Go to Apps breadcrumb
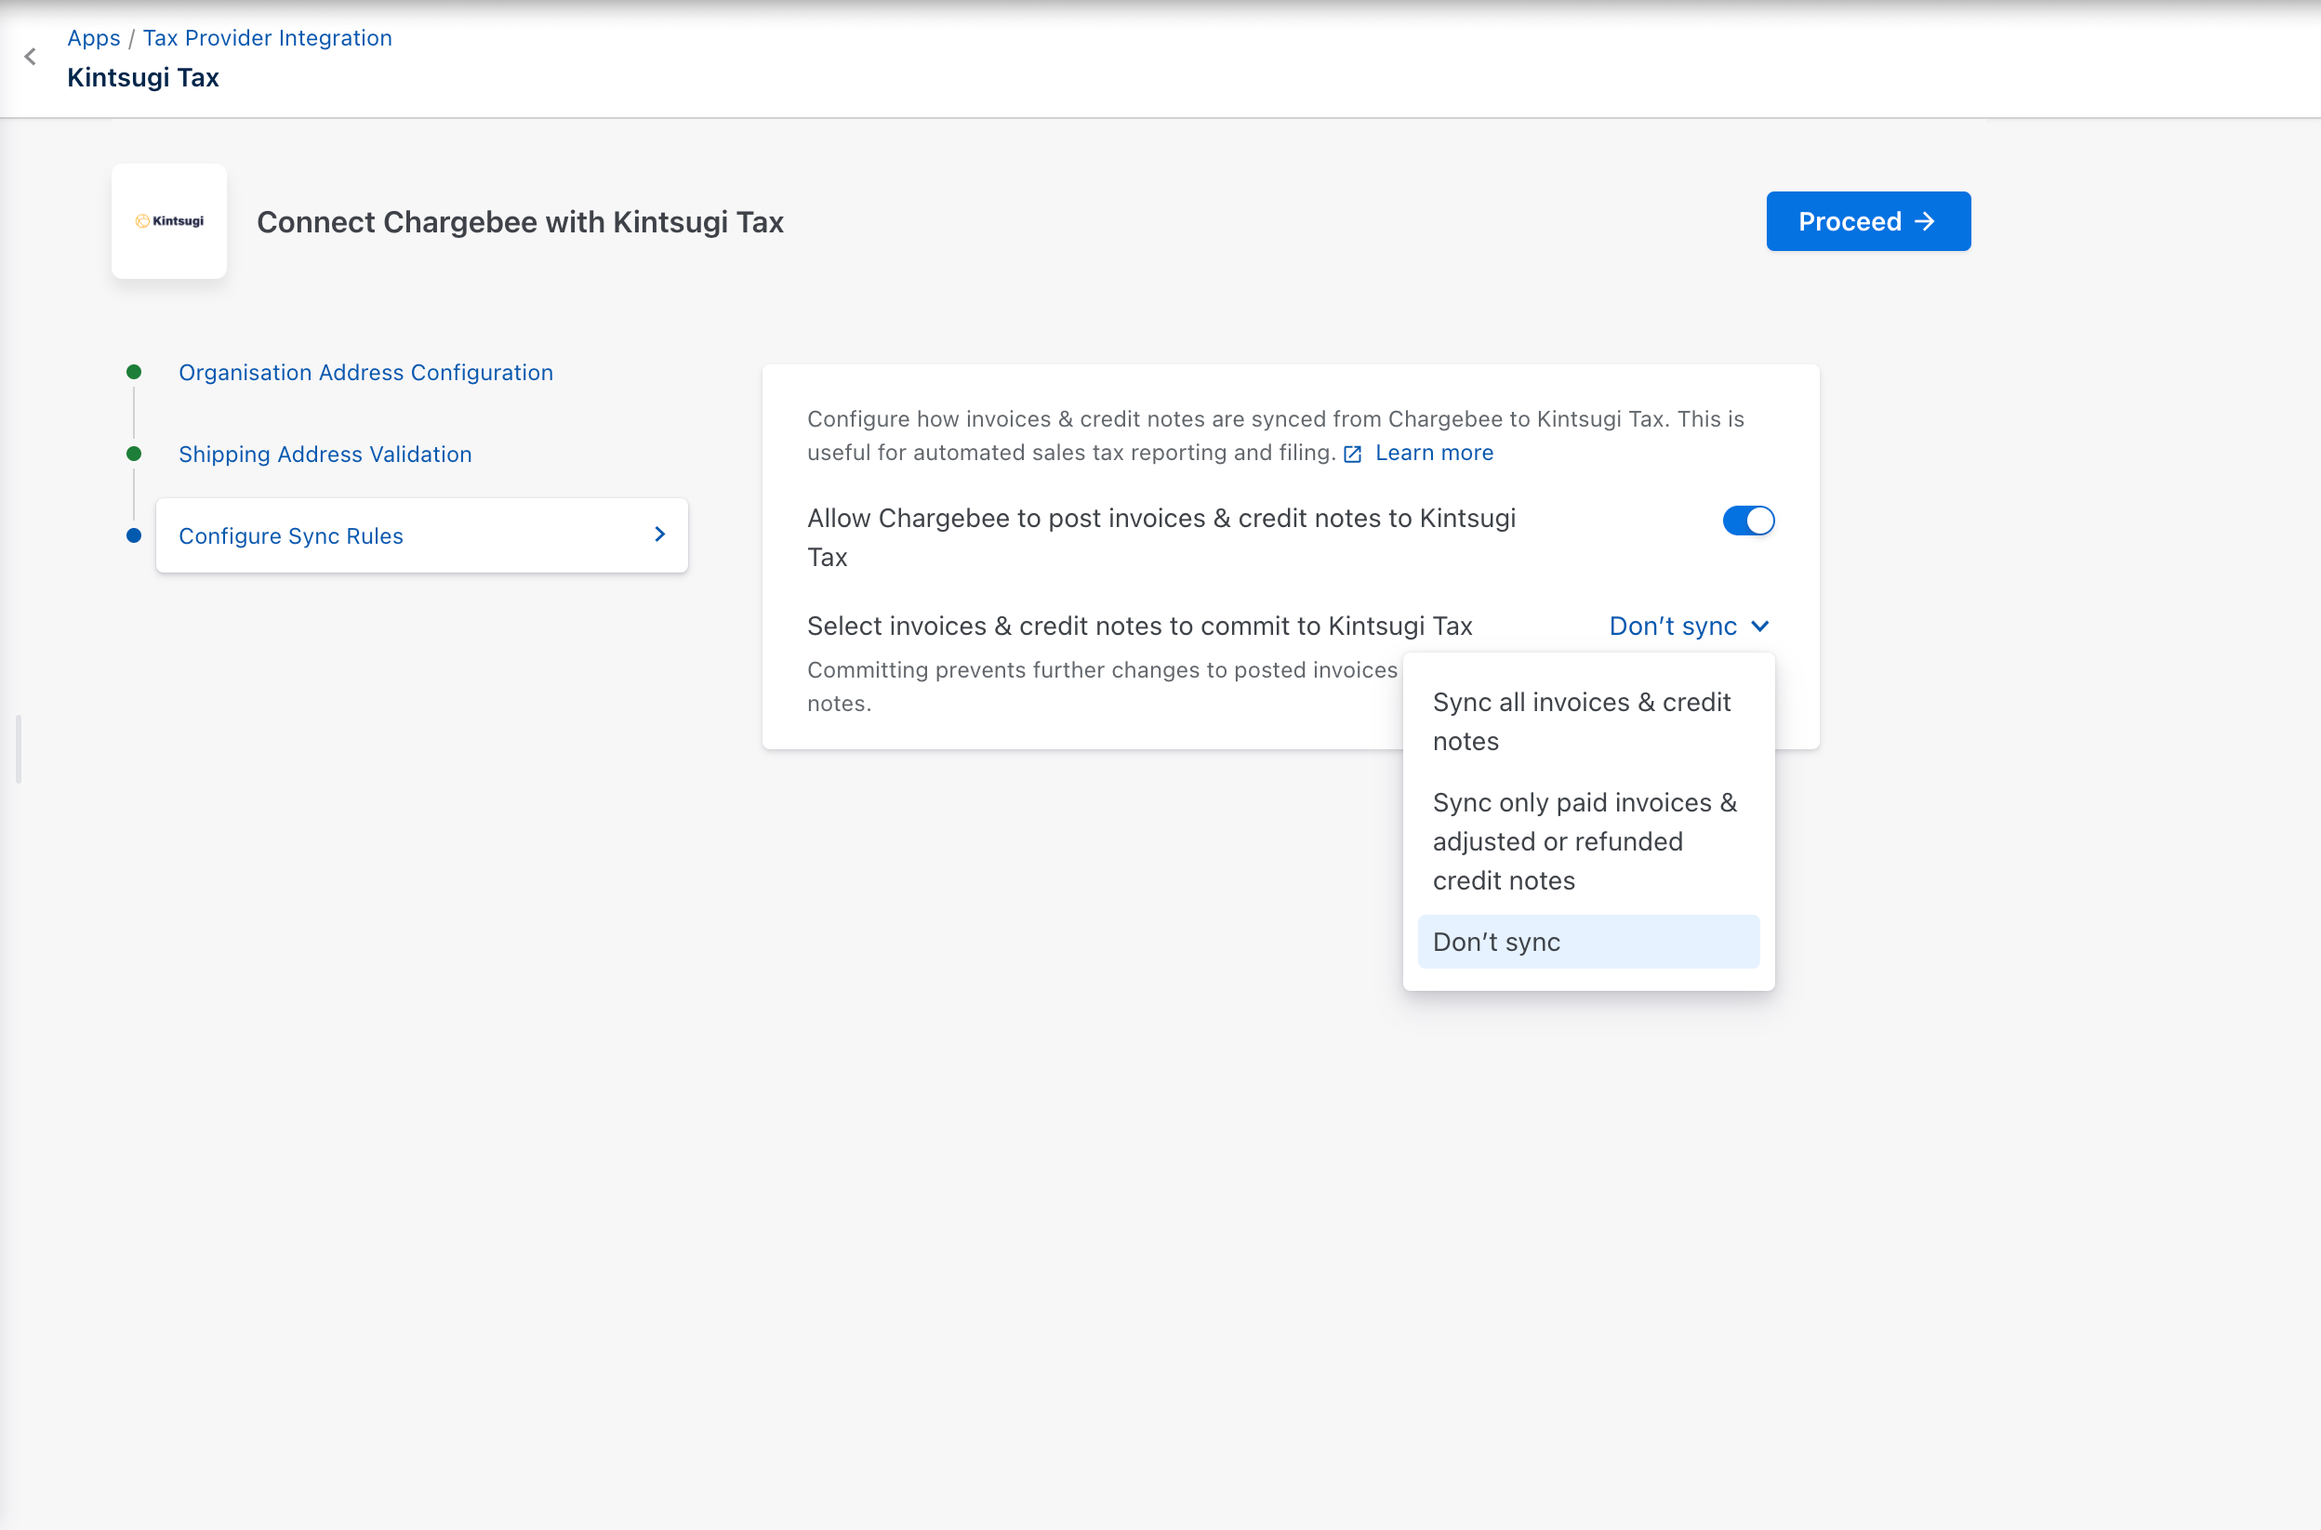The width and height of the screenshot is (2321, 1530). click(94, 38)
